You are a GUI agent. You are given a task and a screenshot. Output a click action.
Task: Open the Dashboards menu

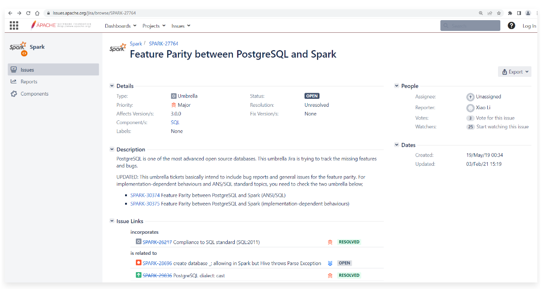pyautogui.click(x=120, y=26)
